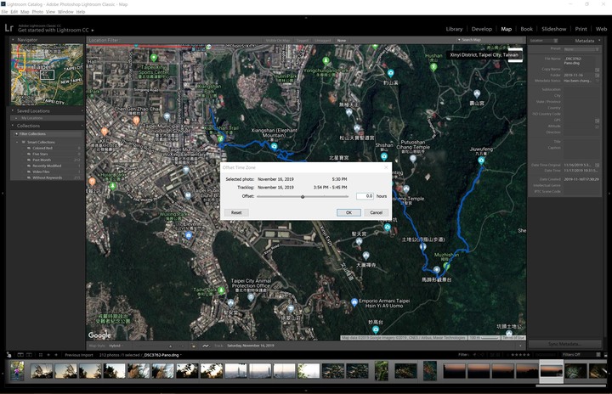Expand the My Locations row
The image size is (612, 394).
pos(16,118)
